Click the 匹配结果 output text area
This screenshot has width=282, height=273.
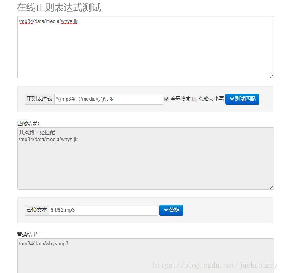(146, 158)
